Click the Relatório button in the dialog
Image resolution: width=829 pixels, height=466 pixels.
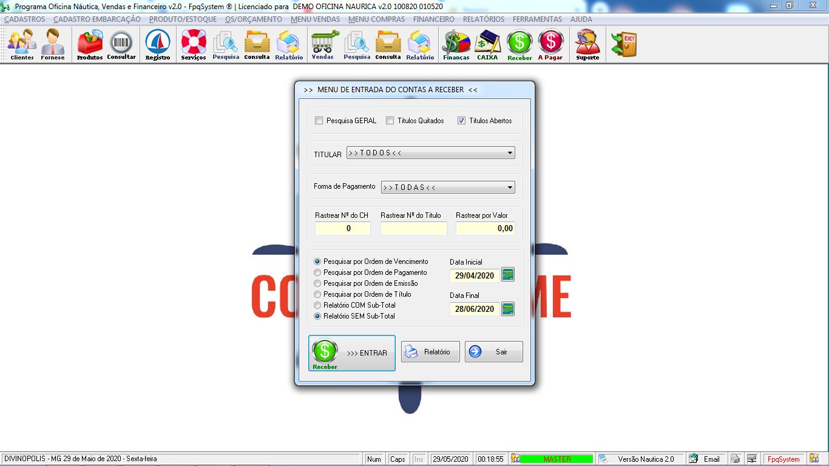(x=430, y=352)
